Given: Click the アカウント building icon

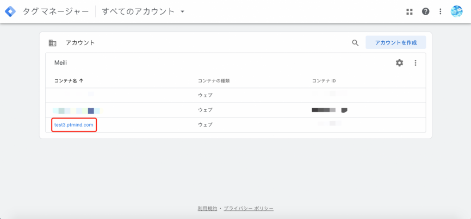Looking at the screenshot, I should [52, 43].
